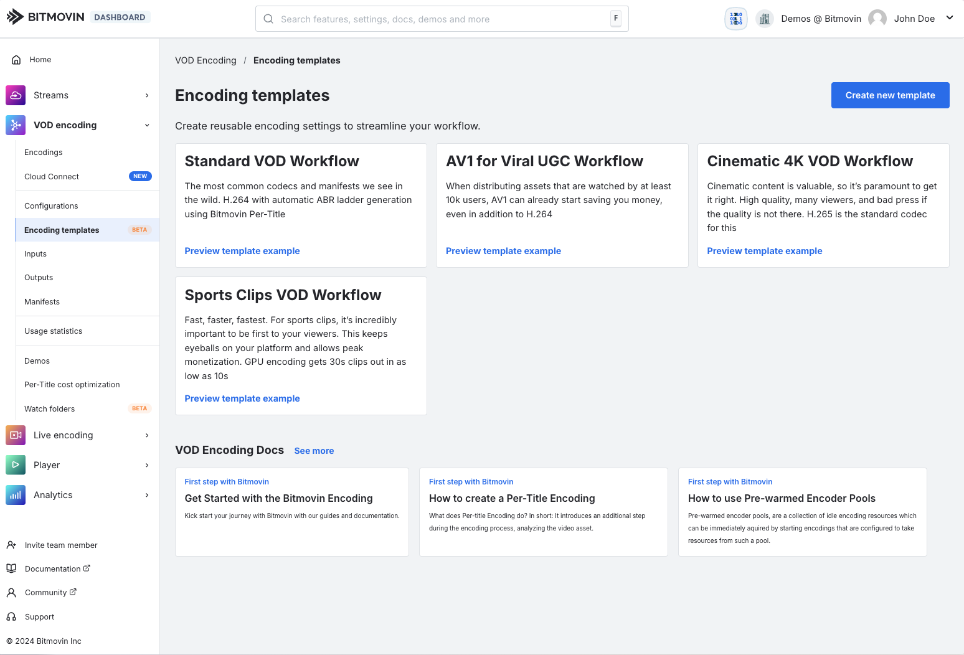Open Demos sidebar item
This screenshot has height=655, width=964.
click(x=87, y=361)
